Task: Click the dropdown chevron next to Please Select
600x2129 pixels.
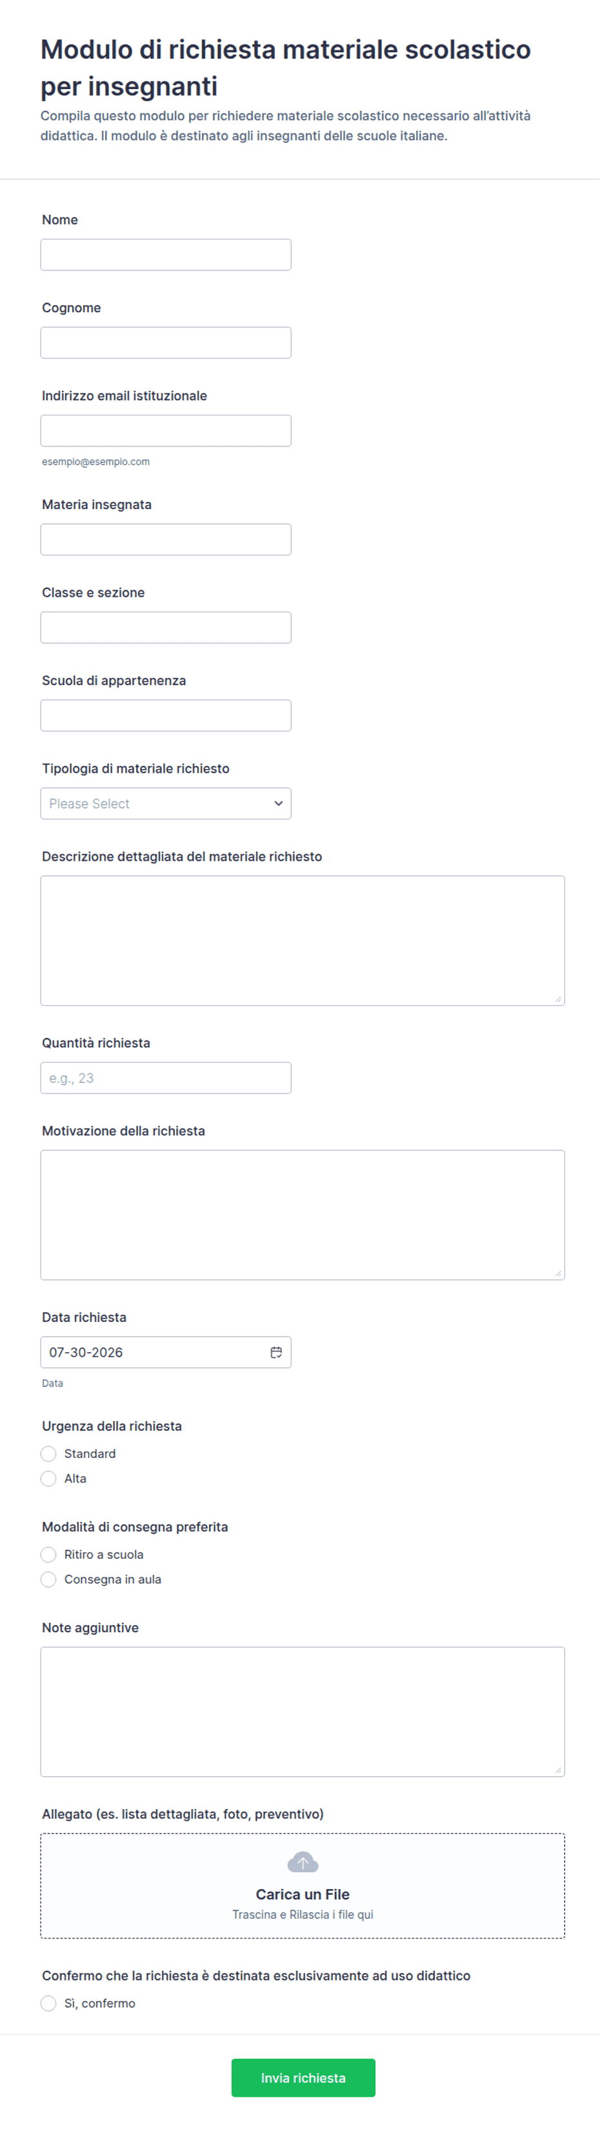Action: point(279,803)
